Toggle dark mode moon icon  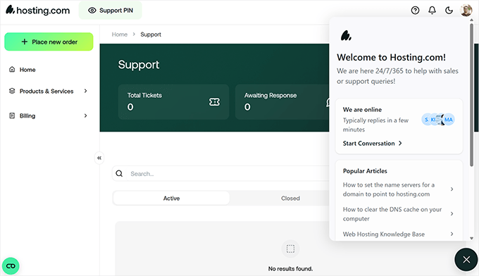[x=449, y=11]
